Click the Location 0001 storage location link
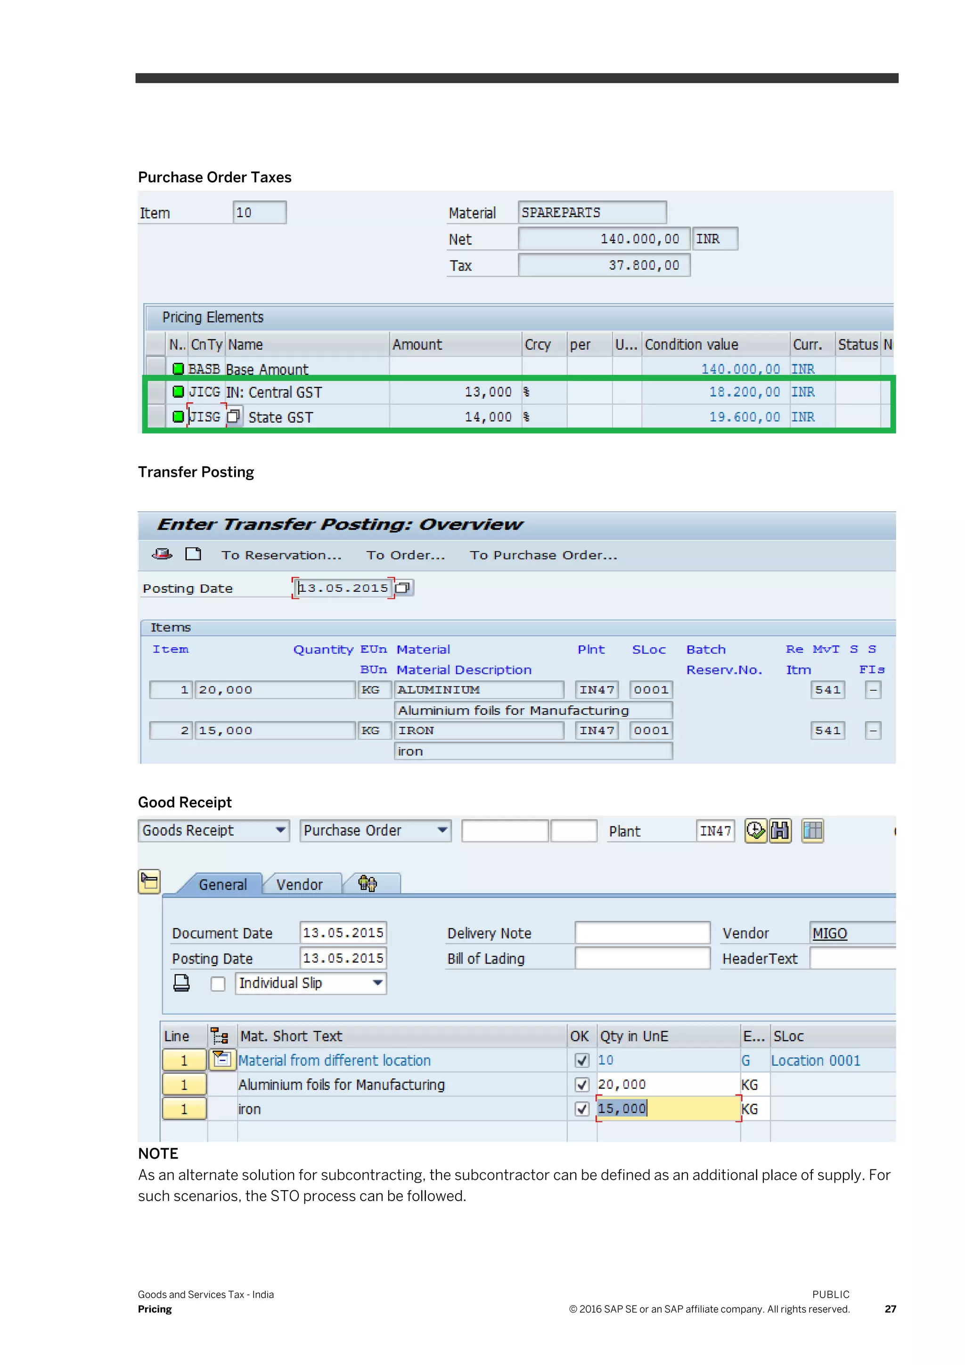Viewport: 965px width, 1365px height. point(815,1060)
